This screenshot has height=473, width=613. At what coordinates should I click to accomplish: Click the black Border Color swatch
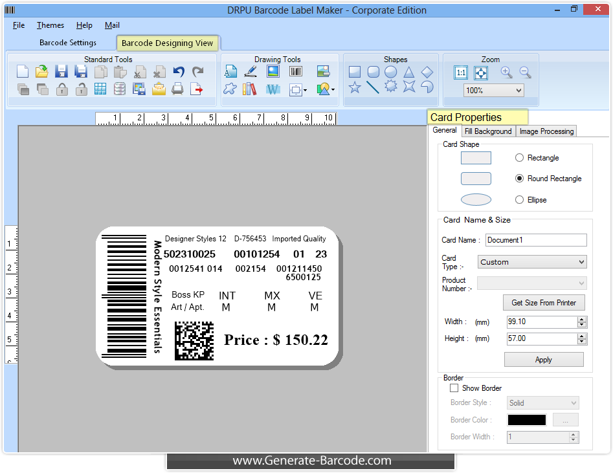click(x=526, y=419)
